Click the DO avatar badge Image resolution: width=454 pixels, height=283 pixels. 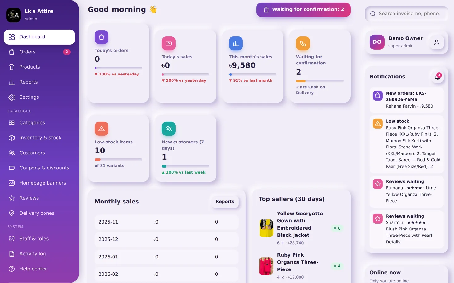click(377, 42)
